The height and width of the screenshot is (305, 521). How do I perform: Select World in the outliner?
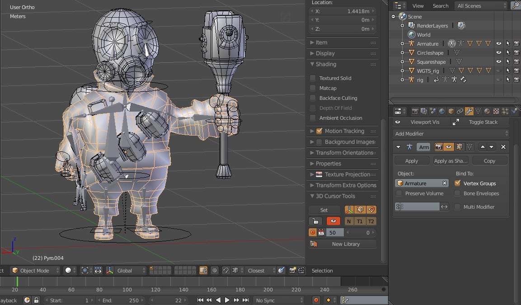click(424, 34)
